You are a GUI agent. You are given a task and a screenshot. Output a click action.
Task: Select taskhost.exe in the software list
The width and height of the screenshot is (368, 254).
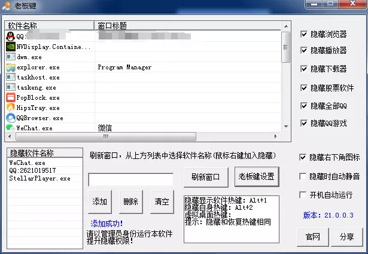pyautogui.click(x=38, y=77)
